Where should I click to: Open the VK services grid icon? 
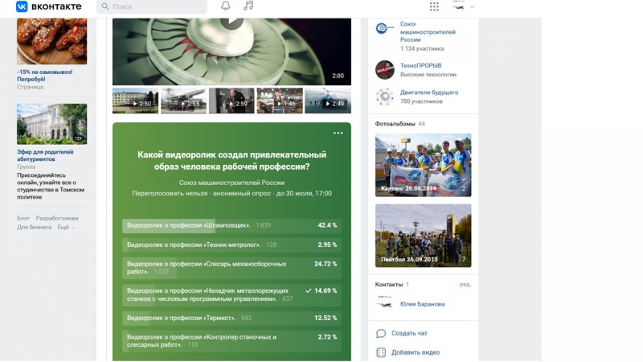click(434, 6)
